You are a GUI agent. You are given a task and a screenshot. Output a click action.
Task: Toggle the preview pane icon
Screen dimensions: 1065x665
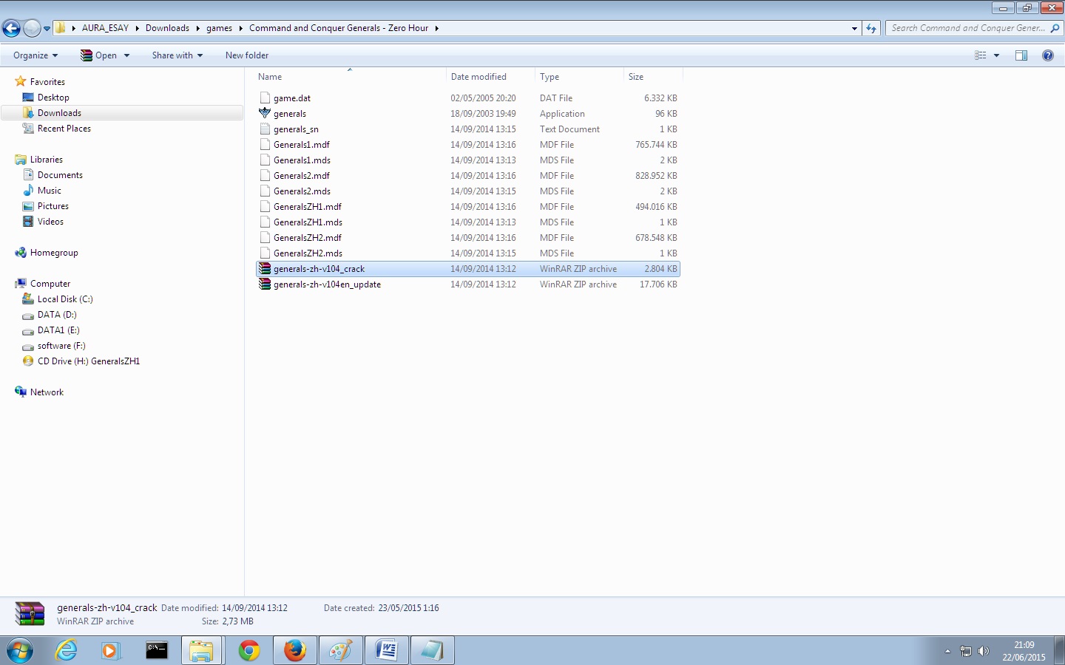coord(1021,55)
